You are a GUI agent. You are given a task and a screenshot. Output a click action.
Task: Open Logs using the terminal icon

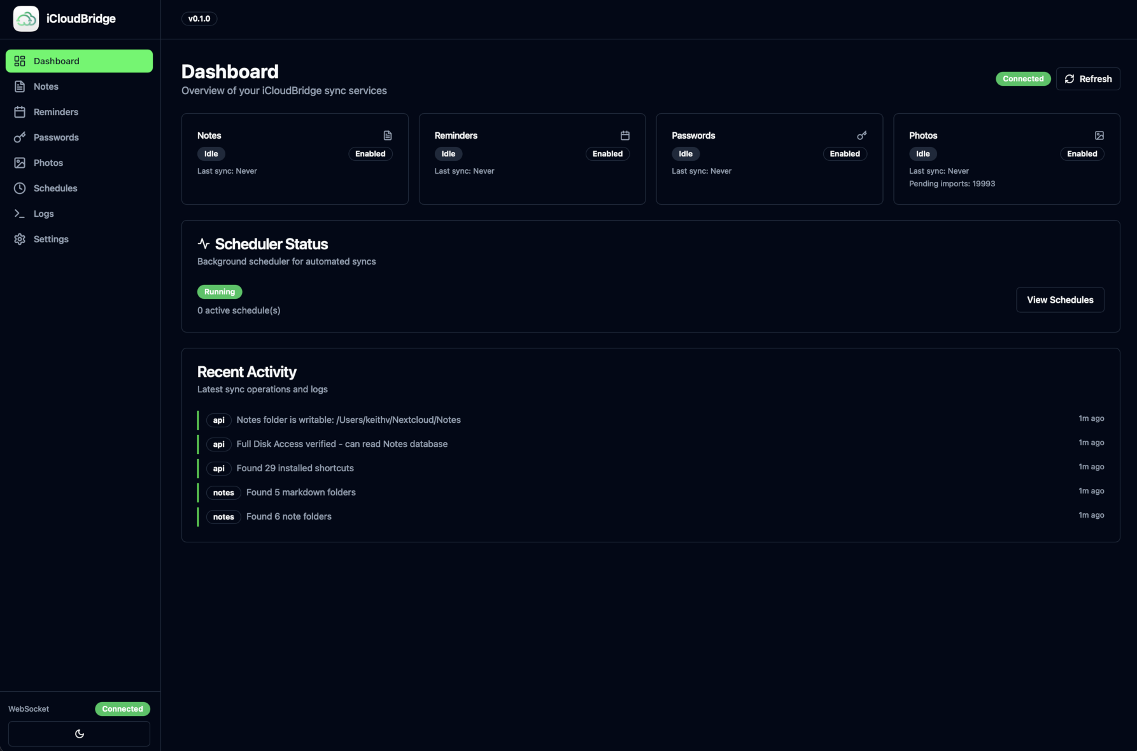pos(20,213)
